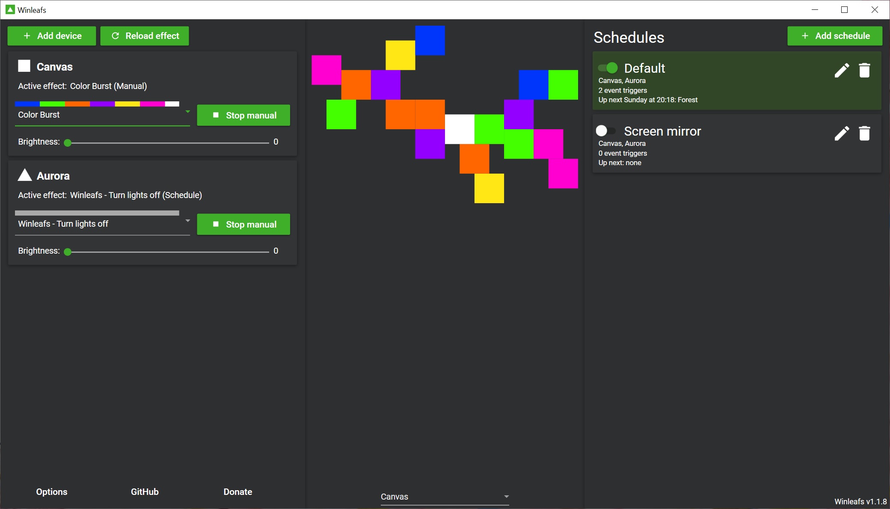Edit the Default schedule with pencil icon
The height and width of the screenshot is (509, 890).
pyautogui.click(x=842, y=71)
